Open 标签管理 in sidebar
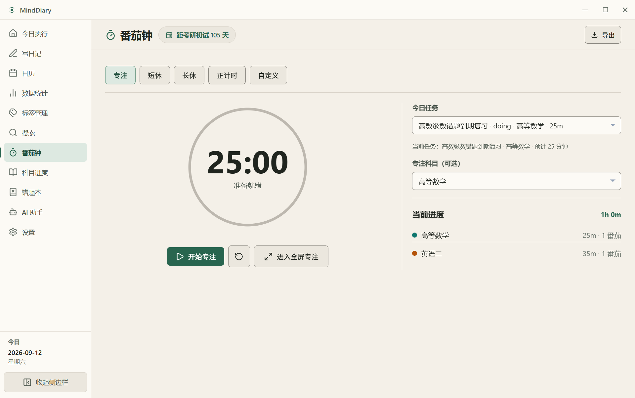 point(35,113)
